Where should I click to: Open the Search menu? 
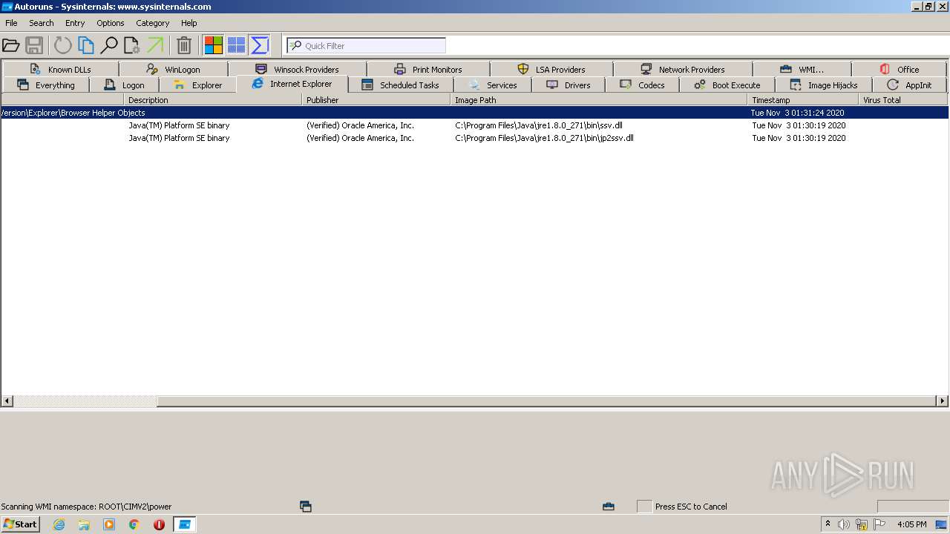42,23
